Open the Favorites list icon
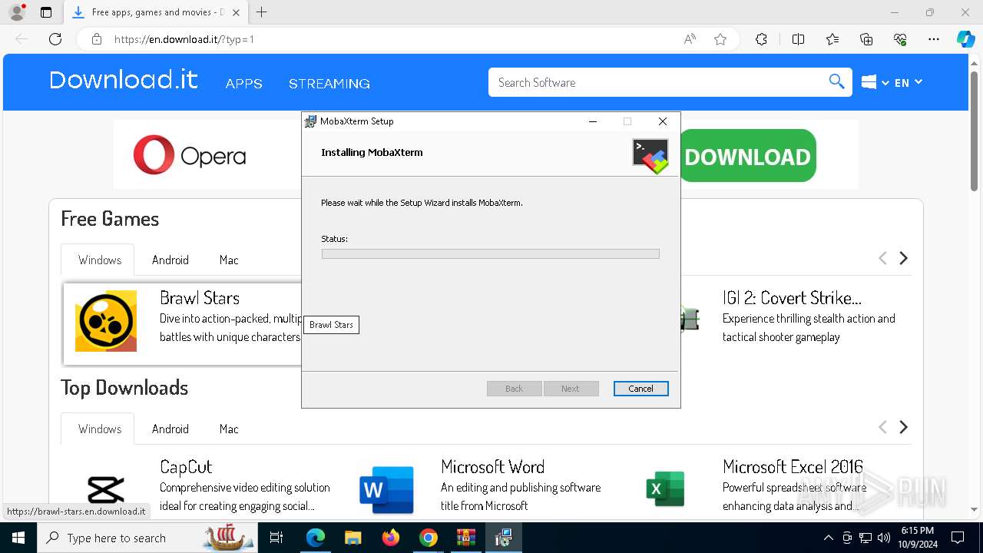This screenshot has height=553, width=983. 832,39
